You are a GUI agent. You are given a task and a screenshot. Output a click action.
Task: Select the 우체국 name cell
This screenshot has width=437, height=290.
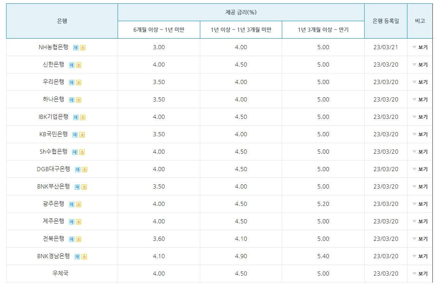(x=60, y=273)
